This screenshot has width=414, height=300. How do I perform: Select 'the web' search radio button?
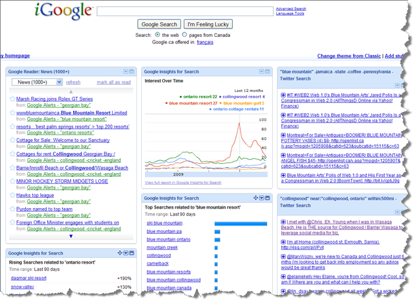point(158,34)
